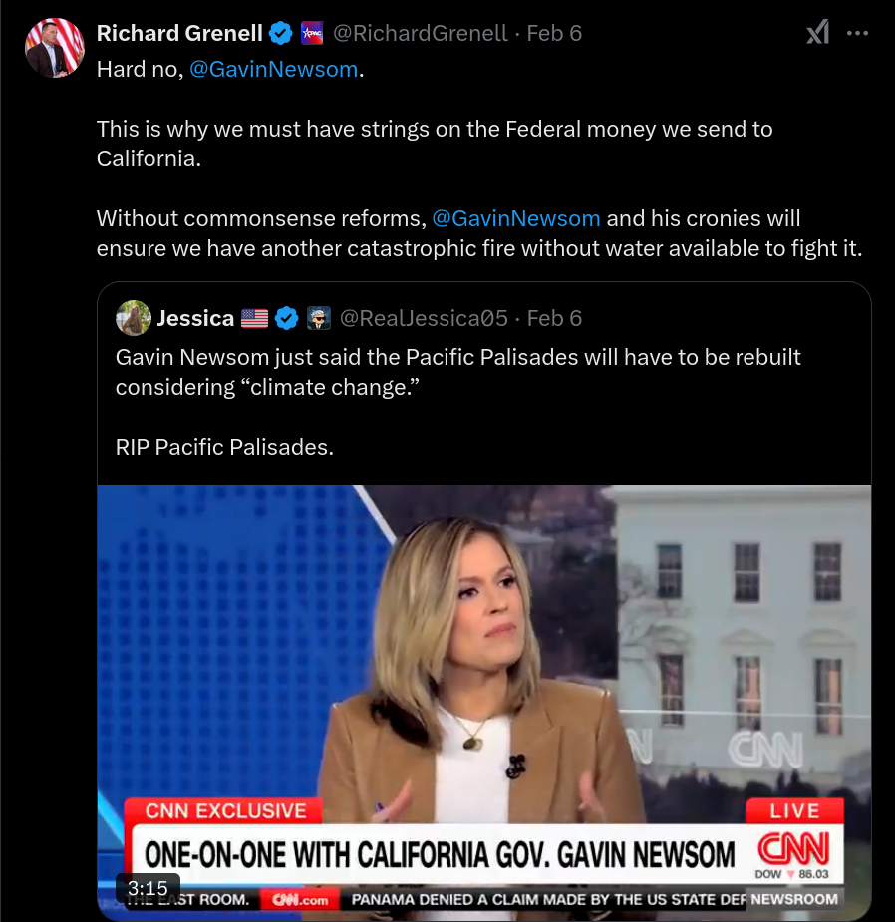Play the CNN Gavin Newsom video

[484, 703]
